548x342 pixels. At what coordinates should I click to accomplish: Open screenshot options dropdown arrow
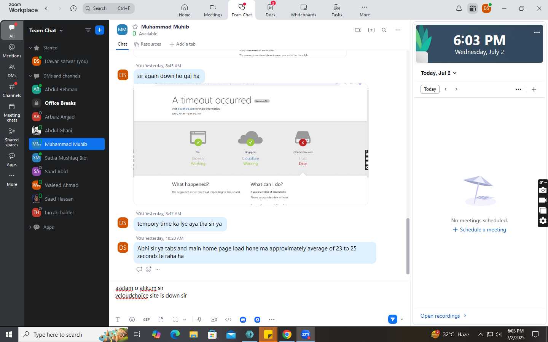[185, 320]
